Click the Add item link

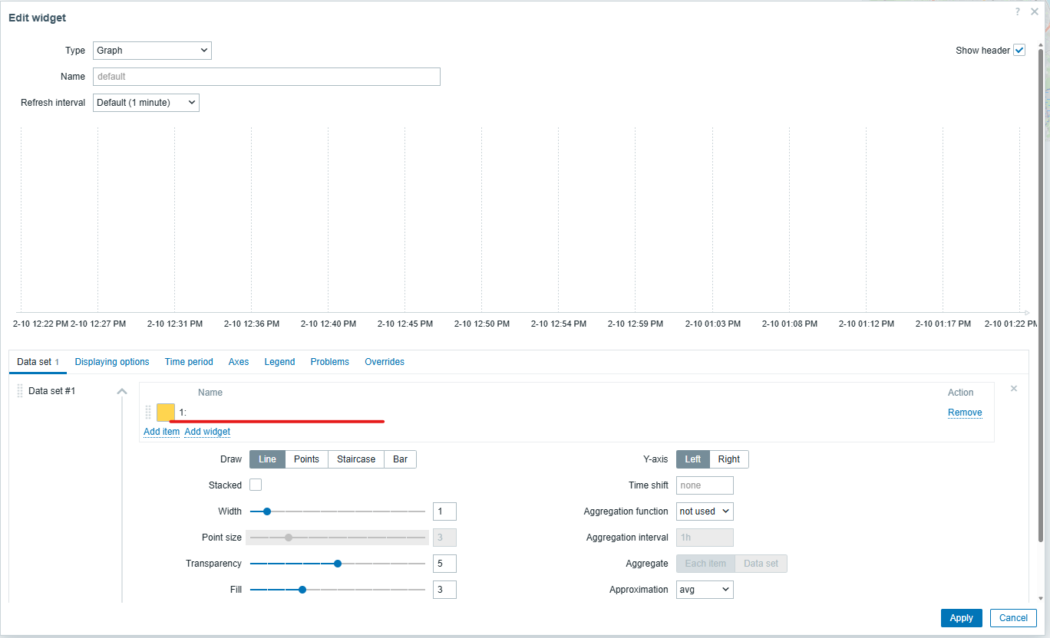pos(161,432)
